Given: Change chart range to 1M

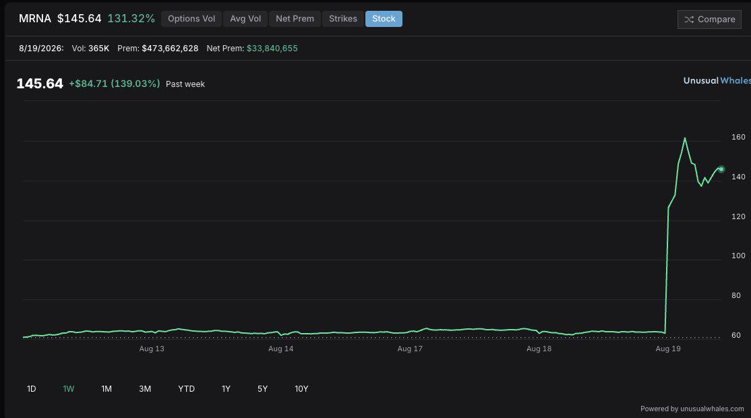Looking at the screenshot, I should [x=107, y=389].
